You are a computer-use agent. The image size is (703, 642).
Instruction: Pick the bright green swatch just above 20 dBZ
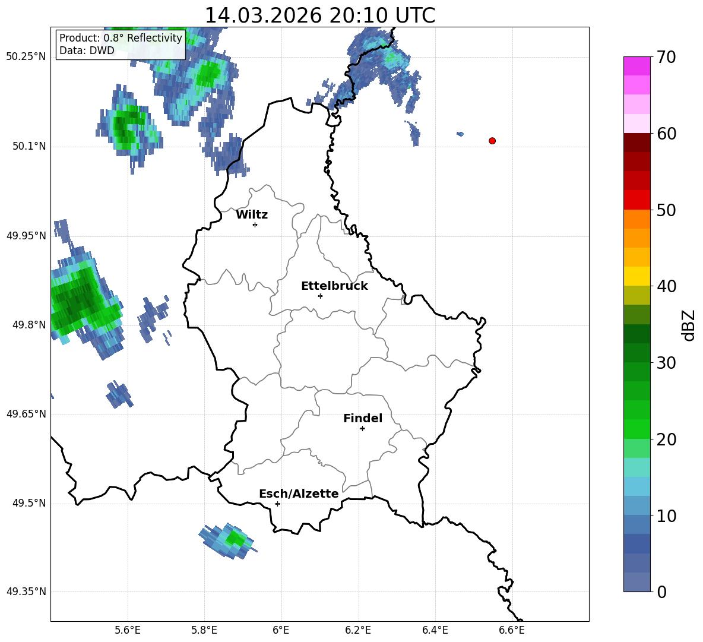click(636, 429)
